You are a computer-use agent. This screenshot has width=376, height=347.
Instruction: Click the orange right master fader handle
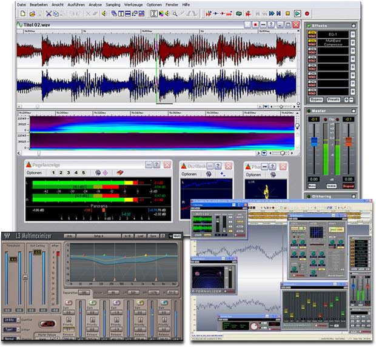349,141
